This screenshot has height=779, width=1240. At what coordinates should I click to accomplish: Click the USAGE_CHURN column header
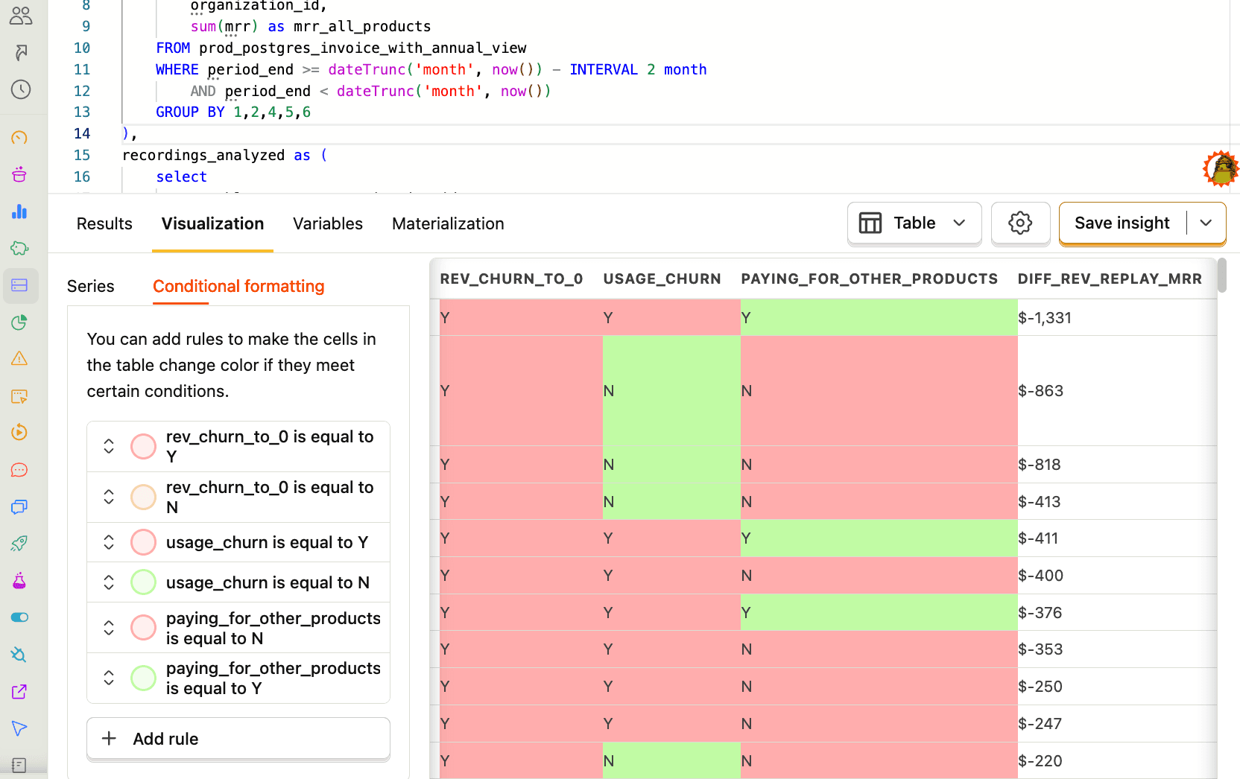662,279
